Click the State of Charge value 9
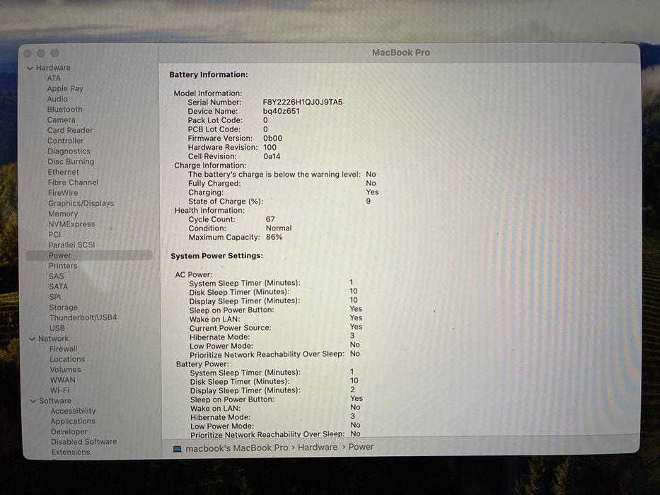Image resolution: width=660 pixels, height=495 pixels. 369,202
